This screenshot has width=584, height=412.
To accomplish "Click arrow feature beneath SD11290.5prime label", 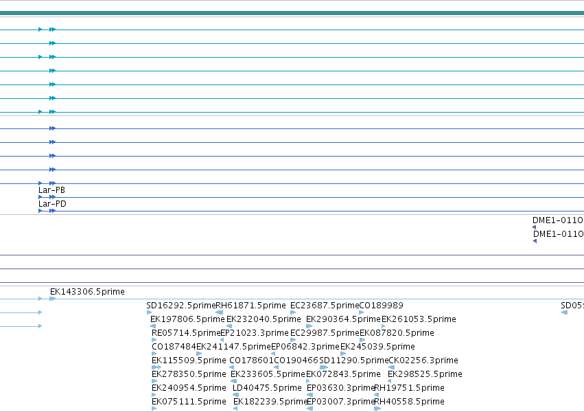I will 323,367.
